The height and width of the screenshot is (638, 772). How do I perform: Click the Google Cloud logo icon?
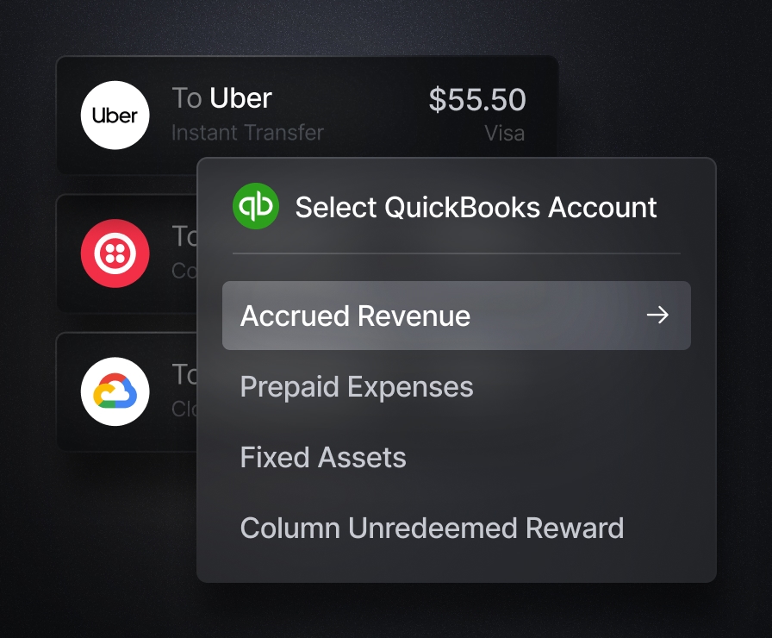(x=115, y=391)
